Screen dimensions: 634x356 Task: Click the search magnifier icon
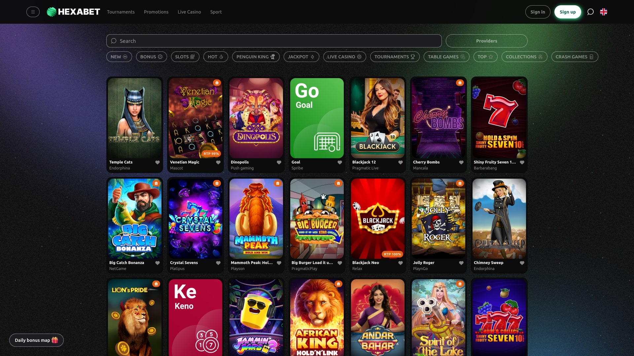pos(114,41)
